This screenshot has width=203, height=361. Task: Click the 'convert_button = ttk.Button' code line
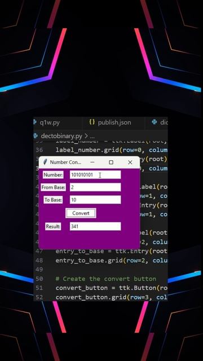tap(112, 288)
